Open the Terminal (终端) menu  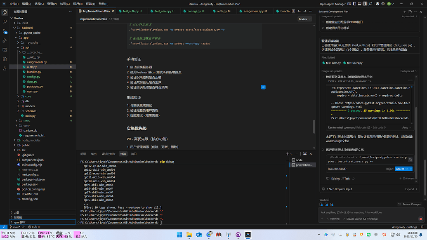90,4
